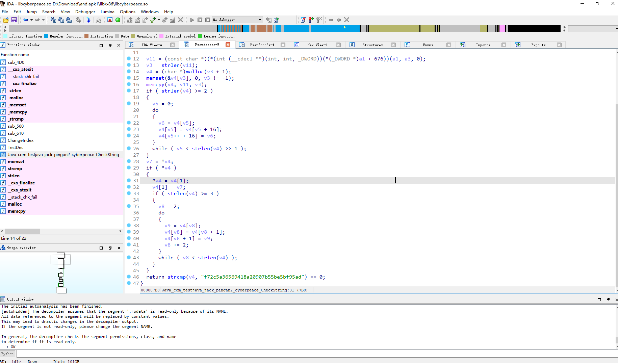
Task: Click the Lumina function legend color swatch
Action: (200, 36)
